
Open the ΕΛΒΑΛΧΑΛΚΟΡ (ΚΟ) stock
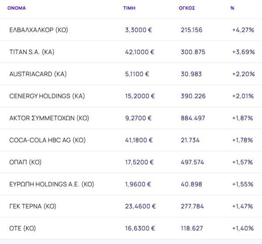click(38, 30)
